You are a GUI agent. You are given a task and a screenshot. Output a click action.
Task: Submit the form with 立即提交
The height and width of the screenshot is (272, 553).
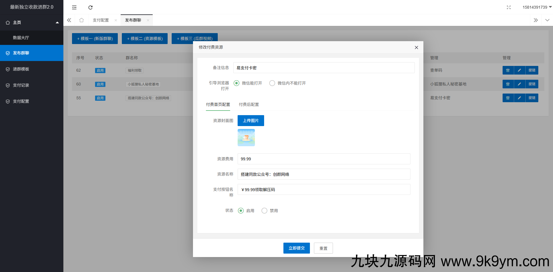pyautogui.click(x=296, y=248)
